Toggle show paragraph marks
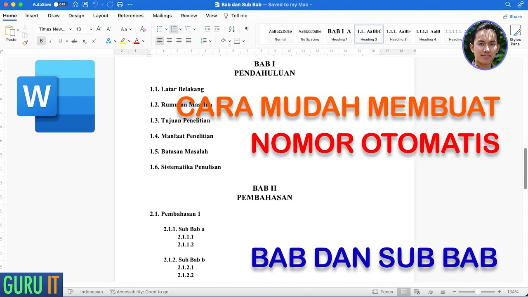 coord(247,29)
